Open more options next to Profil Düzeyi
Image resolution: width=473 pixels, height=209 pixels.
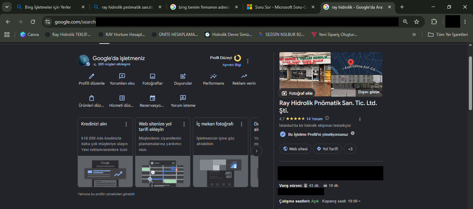click(248, 61)
